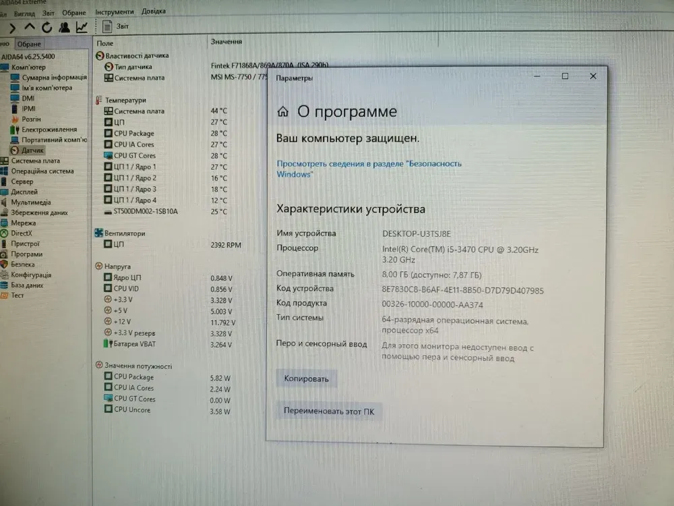Click the Звіт report page icon
This screenshot has height=506, width=674.
click(x=106, y=27)
